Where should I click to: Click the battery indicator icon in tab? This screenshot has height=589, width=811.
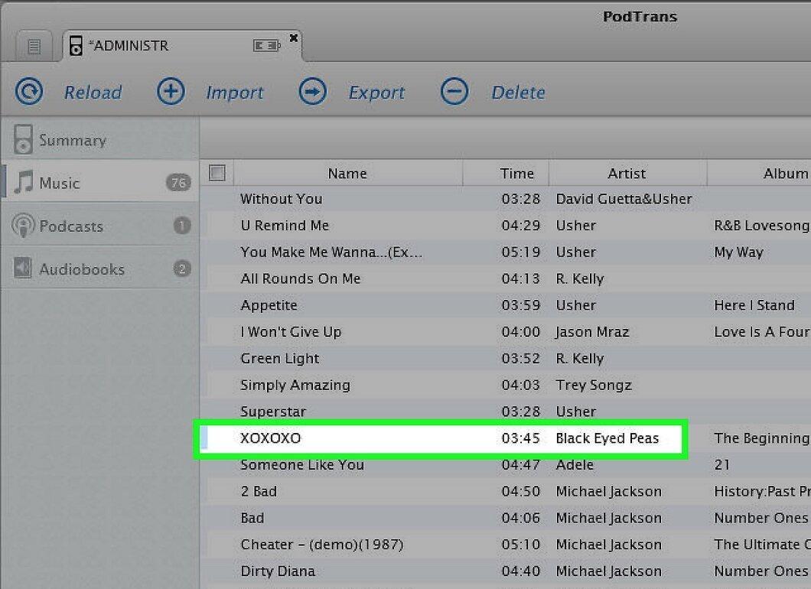pyautogui.click(x=266, y=45)
